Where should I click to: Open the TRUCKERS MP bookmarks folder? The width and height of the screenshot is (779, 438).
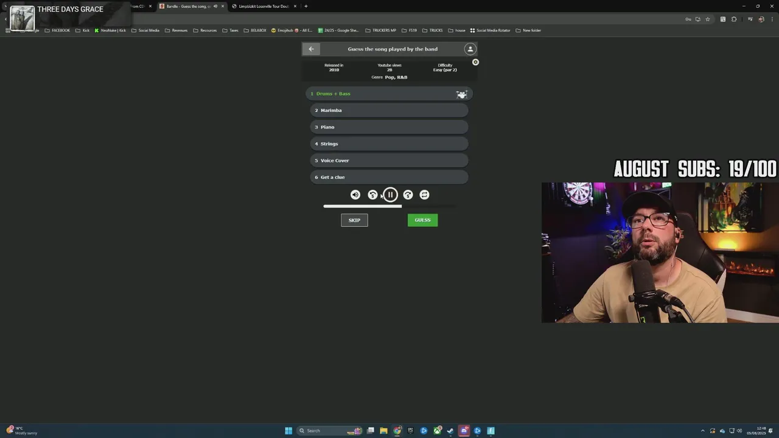(x=381, y=30)
